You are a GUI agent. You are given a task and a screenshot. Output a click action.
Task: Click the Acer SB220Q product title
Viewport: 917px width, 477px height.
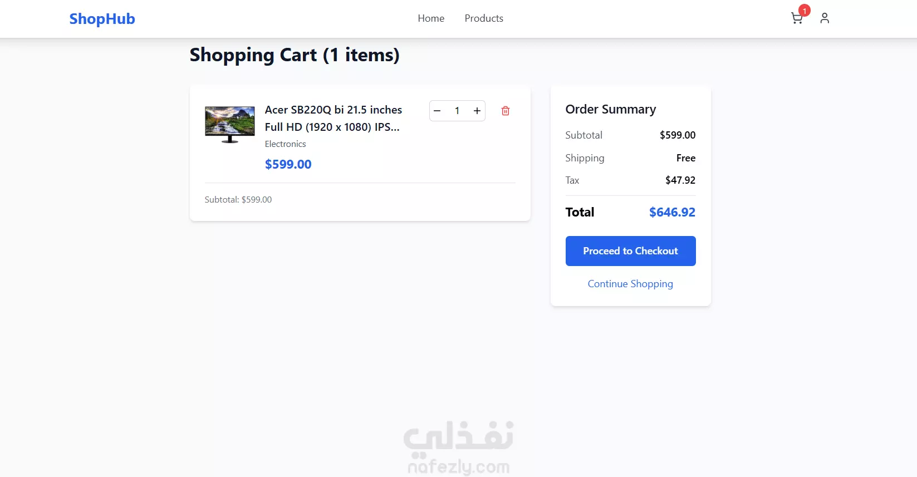tap(333, 118)
